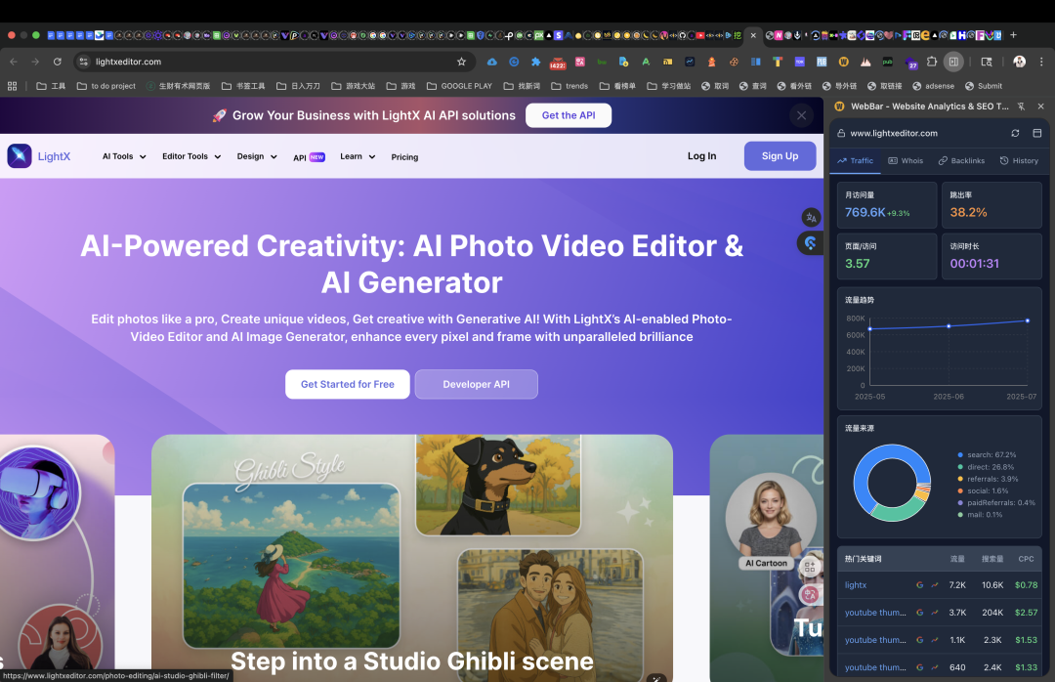Switch to the Whois tab
Screen dimensions: 1055x682
pyautogui.click(x=906, y=161)
